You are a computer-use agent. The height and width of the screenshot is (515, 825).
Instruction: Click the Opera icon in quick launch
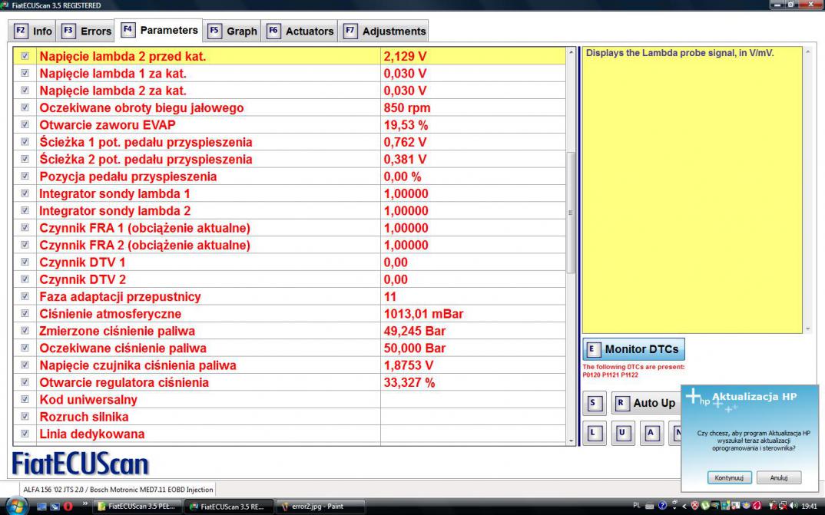[68, 507]
